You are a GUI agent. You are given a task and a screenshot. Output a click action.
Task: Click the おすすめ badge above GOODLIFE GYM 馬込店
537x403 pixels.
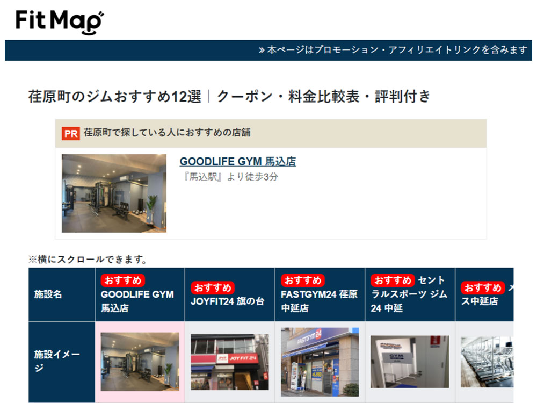tap(123, 280)
